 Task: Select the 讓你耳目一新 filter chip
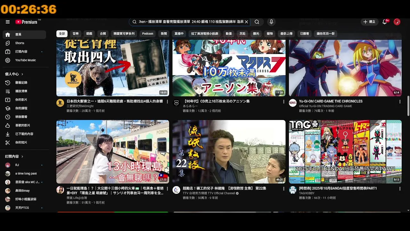point(326,34)
